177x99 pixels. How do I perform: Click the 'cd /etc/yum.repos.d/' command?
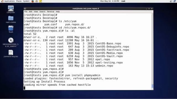pos(75,28)
